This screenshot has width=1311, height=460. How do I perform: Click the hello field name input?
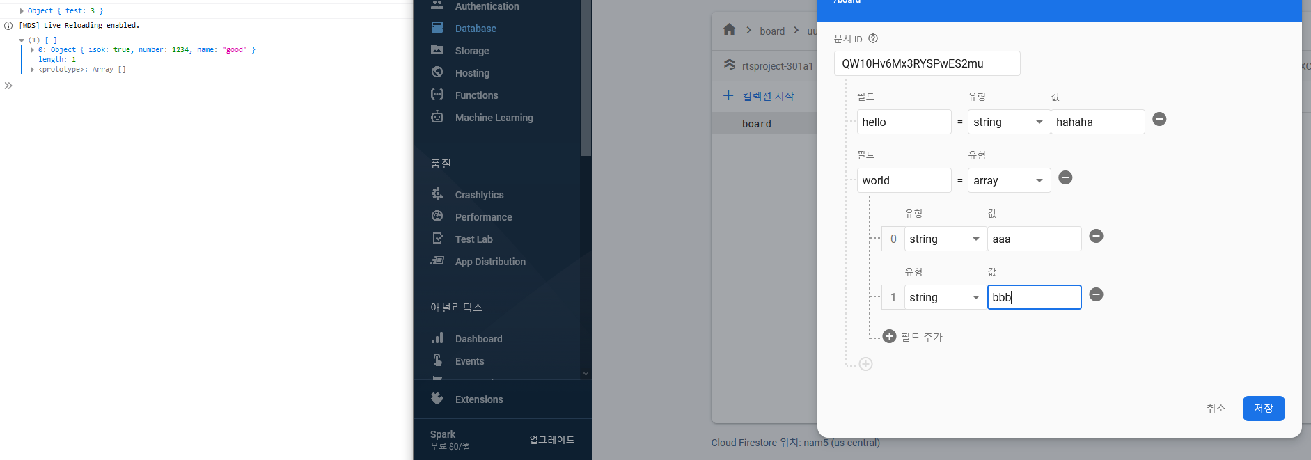pos(904,122)
